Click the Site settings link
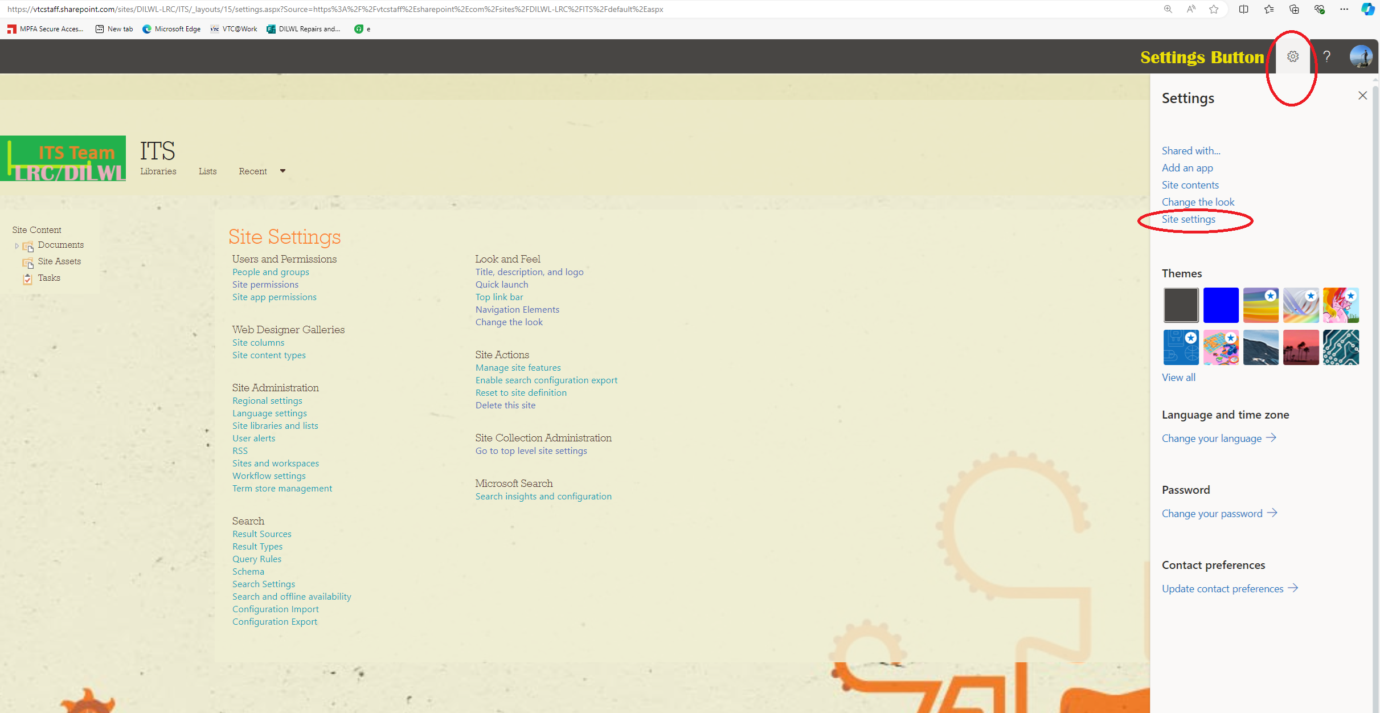 1188,219
